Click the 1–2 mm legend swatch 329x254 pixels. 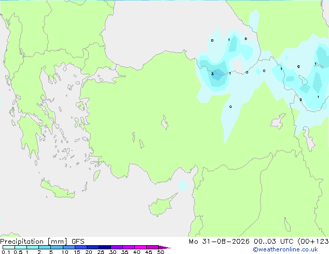click(x=33, y=247)
